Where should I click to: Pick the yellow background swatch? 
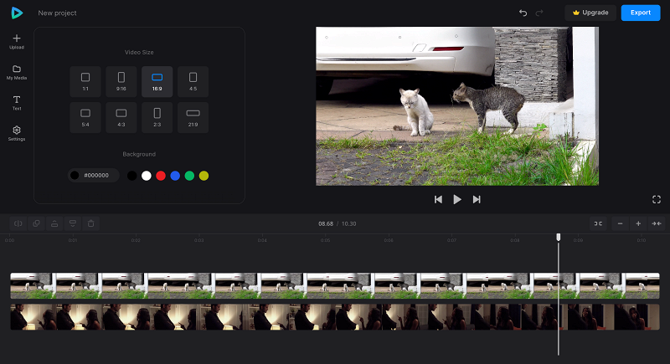(204, 176)
